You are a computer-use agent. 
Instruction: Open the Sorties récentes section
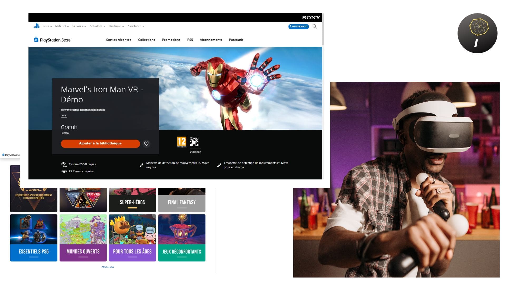tap(119, 40)
